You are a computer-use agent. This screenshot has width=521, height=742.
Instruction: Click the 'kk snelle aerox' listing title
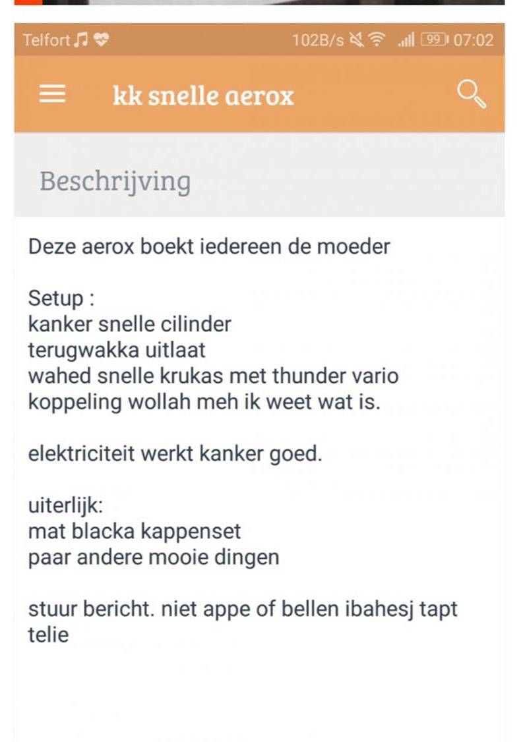(x=203, y=96)
